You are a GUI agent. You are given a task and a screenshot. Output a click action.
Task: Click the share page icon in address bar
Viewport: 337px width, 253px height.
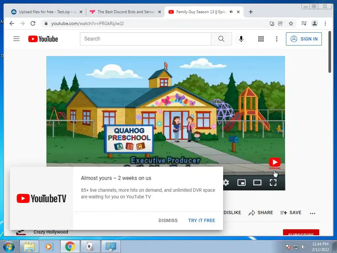click(x=280, y=23)
